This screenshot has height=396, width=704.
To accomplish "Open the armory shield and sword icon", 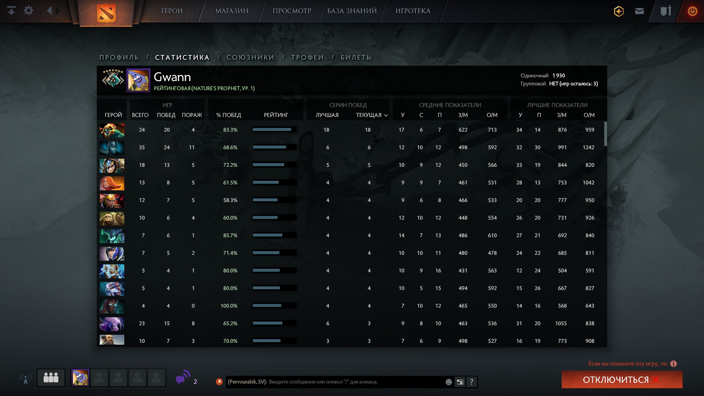I will (x=665, y=11).
